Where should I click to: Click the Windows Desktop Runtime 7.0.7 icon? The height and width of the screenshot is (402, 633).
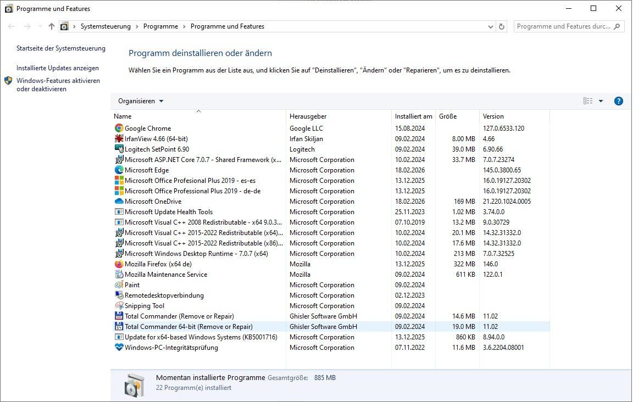click(119, 254)
